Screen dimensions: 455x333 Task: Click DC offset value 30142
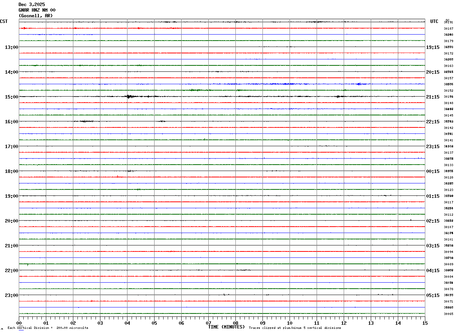(x=448, y=128)
